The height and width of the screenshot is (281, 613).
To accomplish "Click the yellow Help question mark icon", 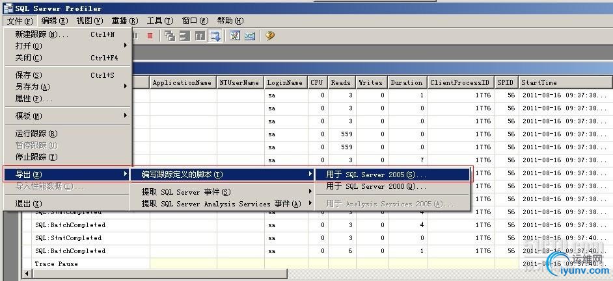I will click(270, 36).
